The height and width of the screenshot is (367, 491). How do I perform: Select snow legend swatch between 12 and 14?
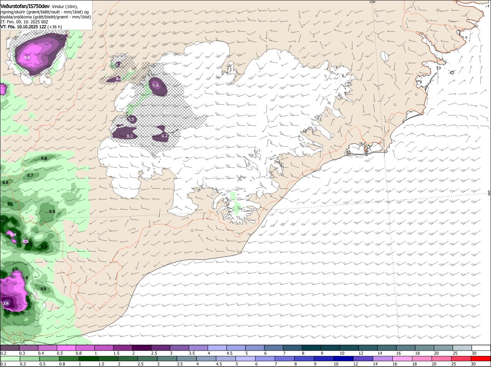(x=368, y=348)
